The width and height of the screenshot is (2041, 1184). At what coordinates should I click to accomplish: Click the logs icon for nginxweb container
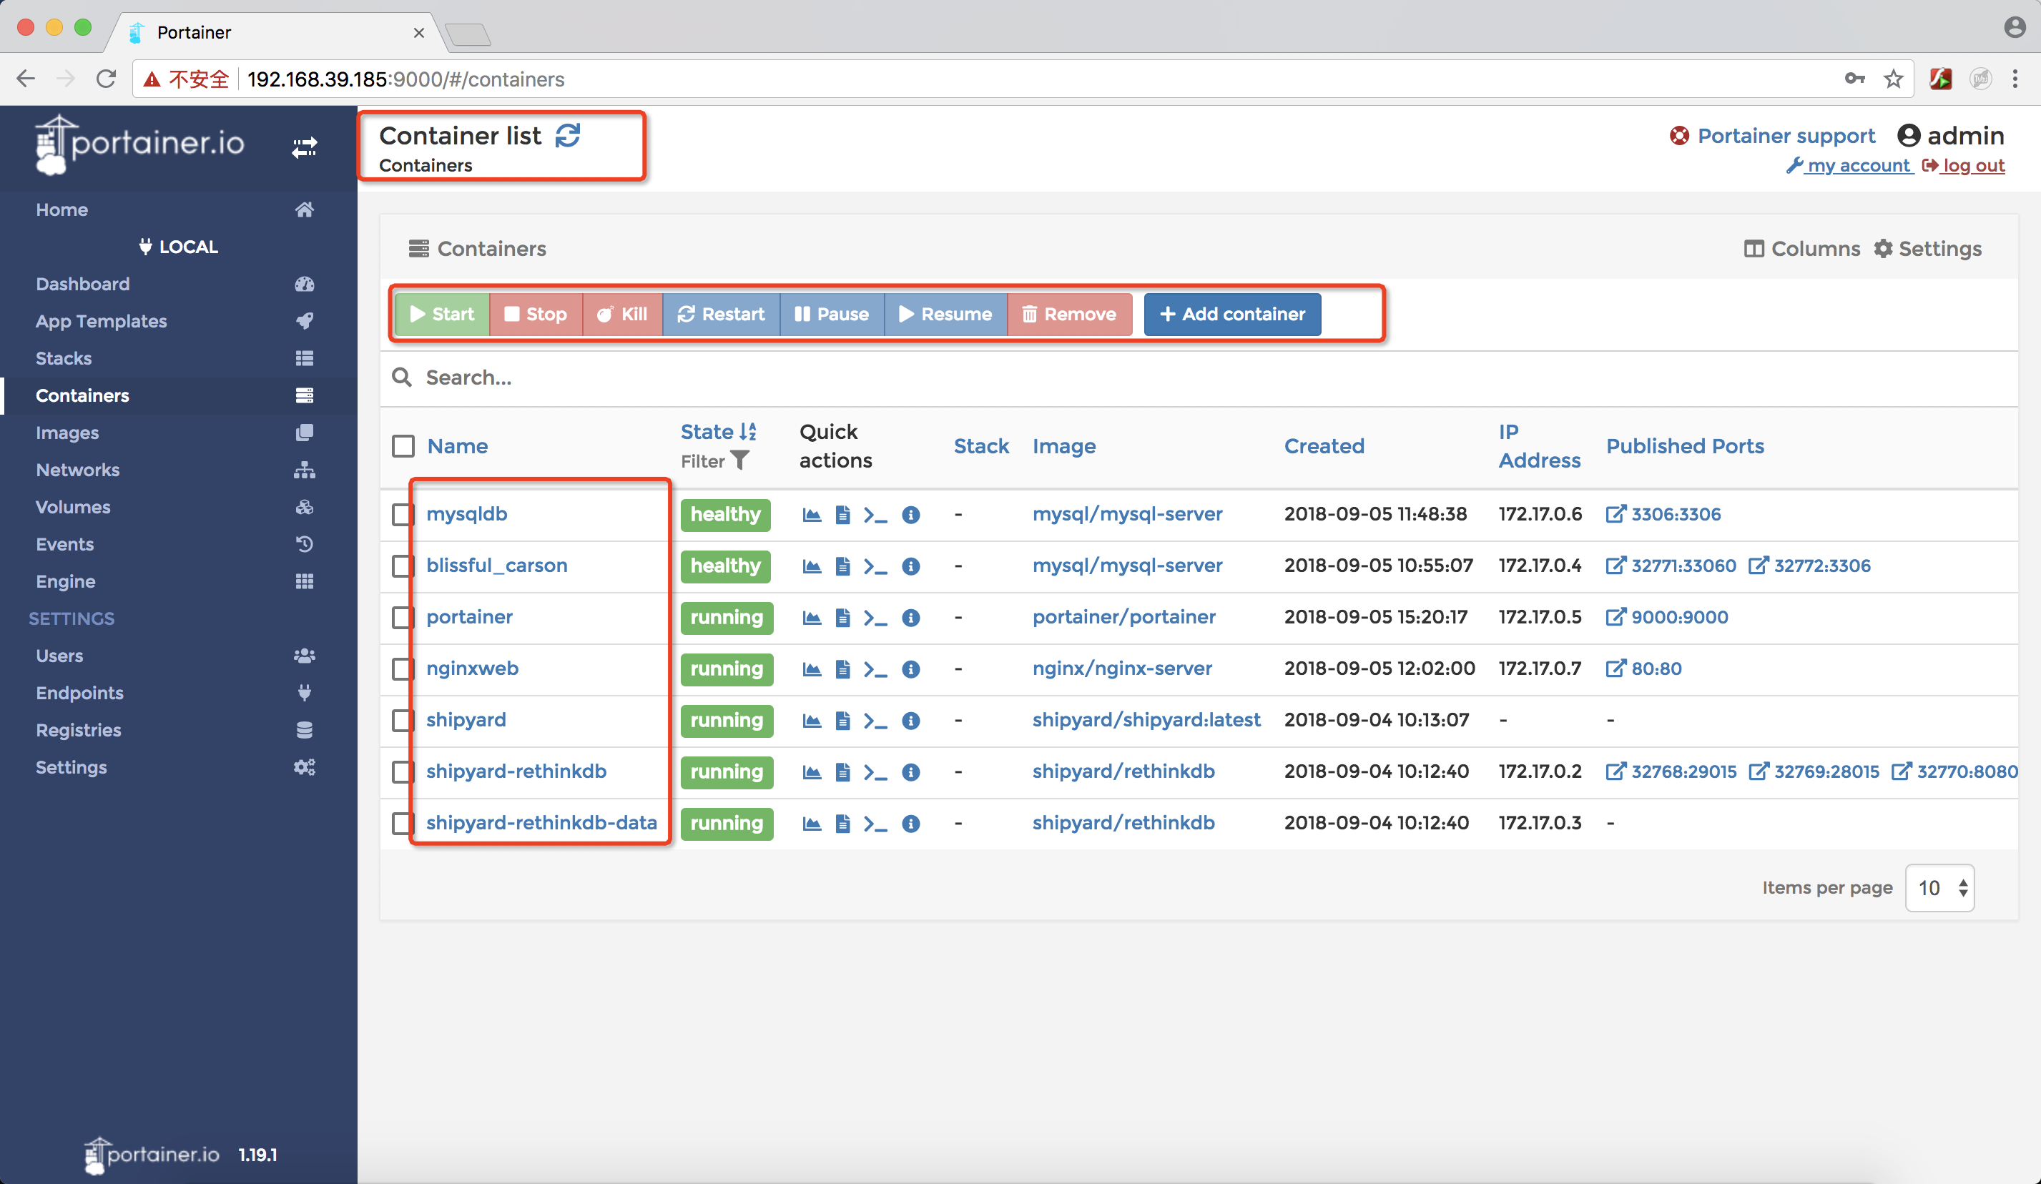842,668
